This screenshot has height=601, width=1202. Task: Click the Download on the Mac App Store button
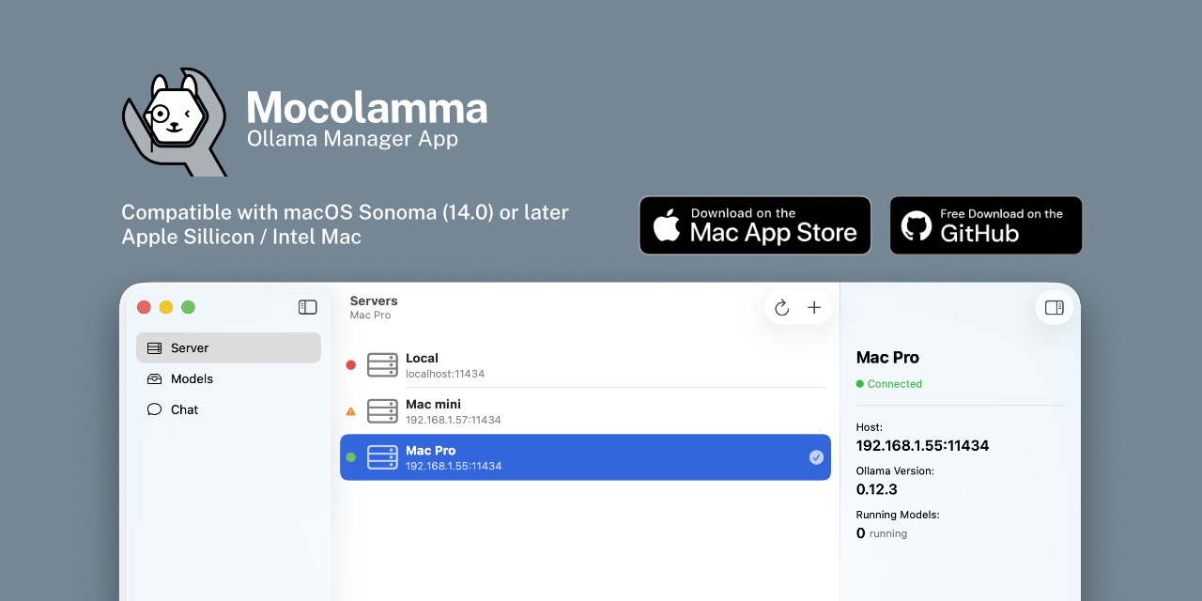755,225
